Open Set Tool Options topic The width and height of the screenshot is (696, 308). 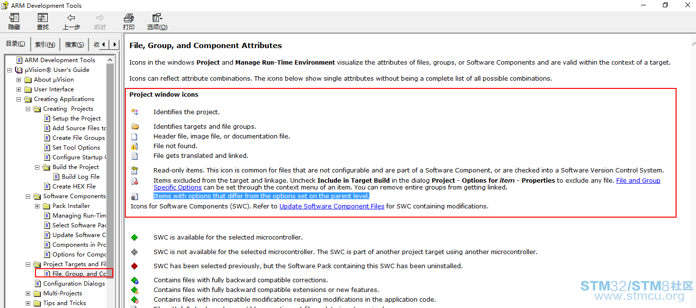76,148
